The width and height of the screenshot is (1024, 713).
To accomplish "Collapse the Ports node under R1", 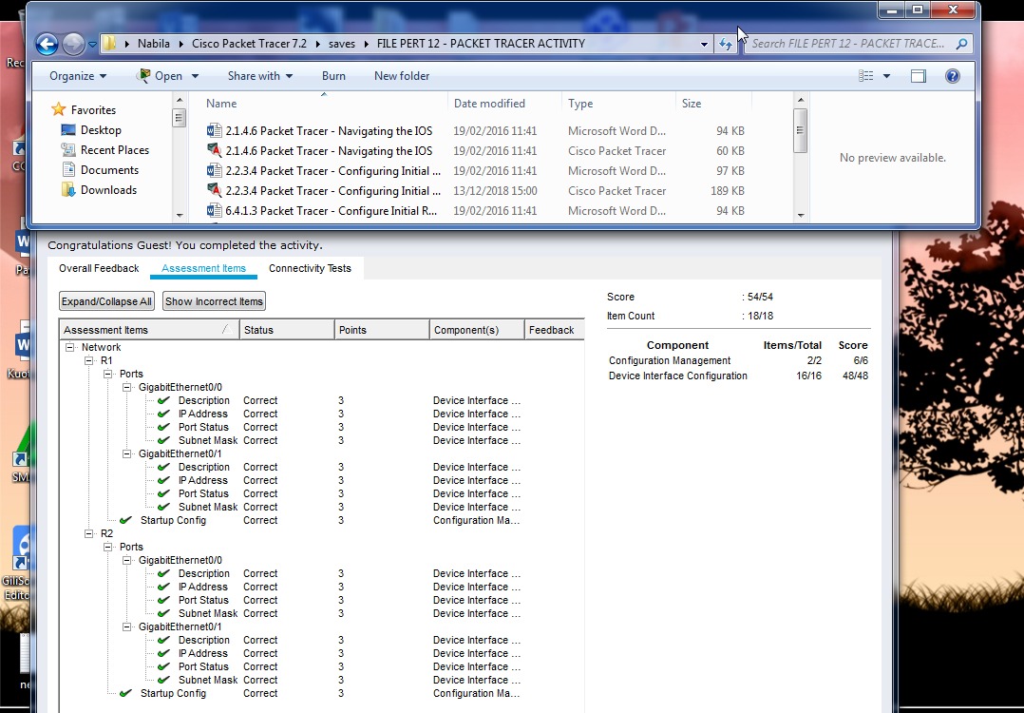I will [107, 374].
